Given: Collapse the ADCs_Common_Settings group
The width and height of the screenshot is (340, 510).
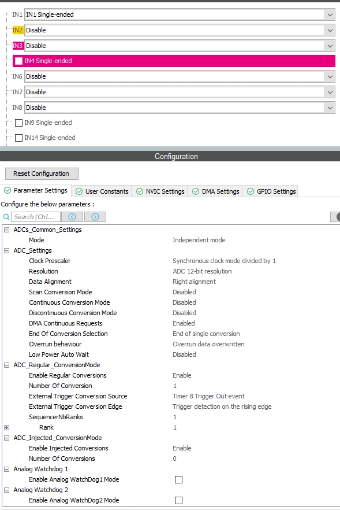Looking at the screenshot, I should click(6, 230).
